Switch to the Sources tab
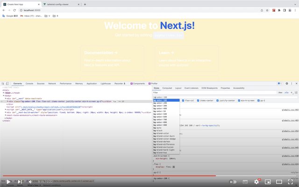This screenshot has height=187, width=299. [x=41, y=84]
